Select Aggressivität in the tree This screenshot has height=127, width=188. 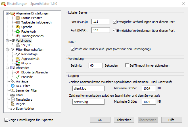[x=30, y=59]
